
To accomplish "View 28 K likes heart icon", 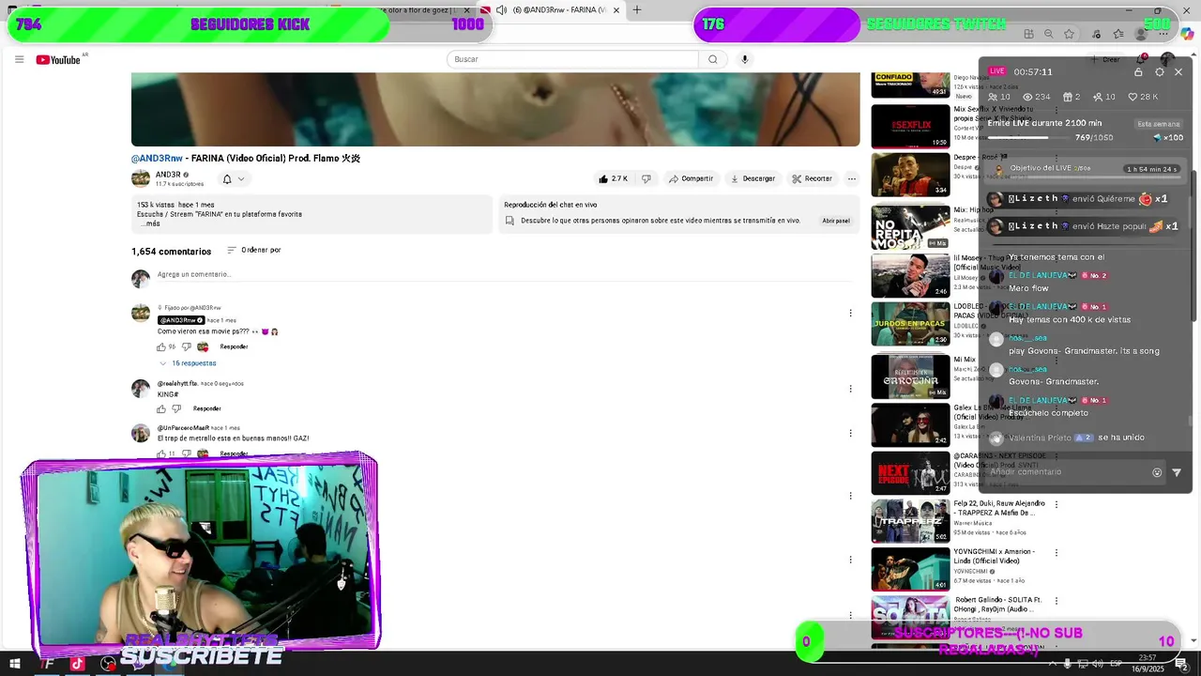I will [x=1133, y=97].
